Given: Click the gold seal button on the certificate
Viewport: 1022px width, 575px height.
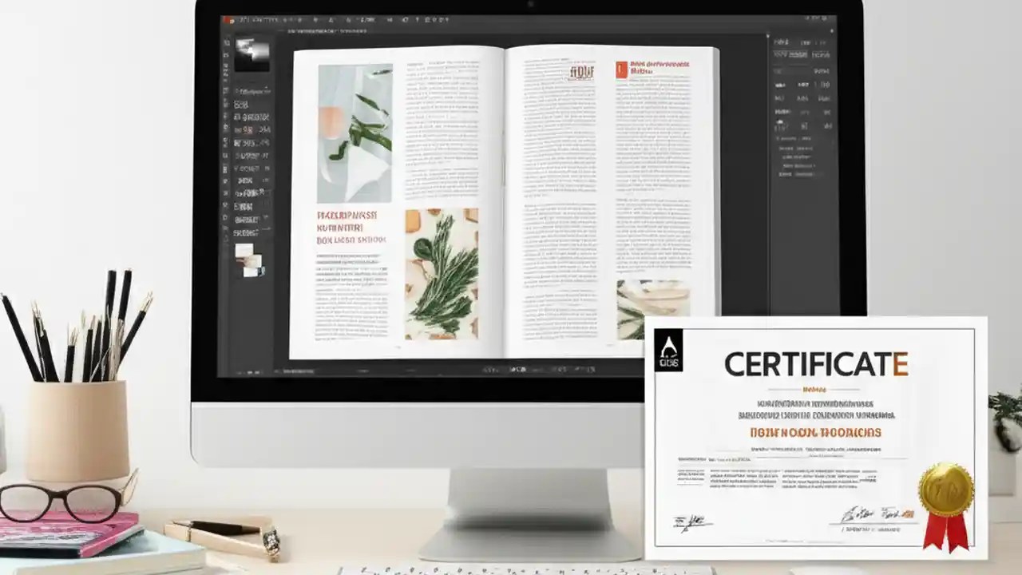Looking at the screenshot, I should tap(945, 486).
